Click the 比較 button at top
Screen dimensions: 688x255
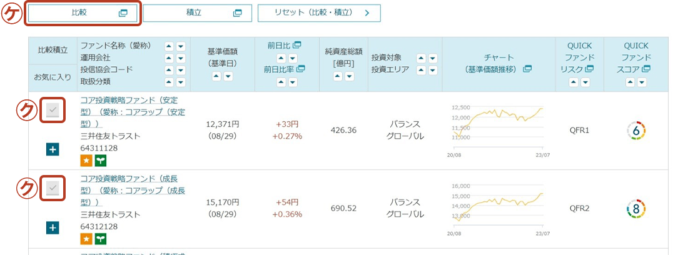pyautogui.click(x=83, y=13)
